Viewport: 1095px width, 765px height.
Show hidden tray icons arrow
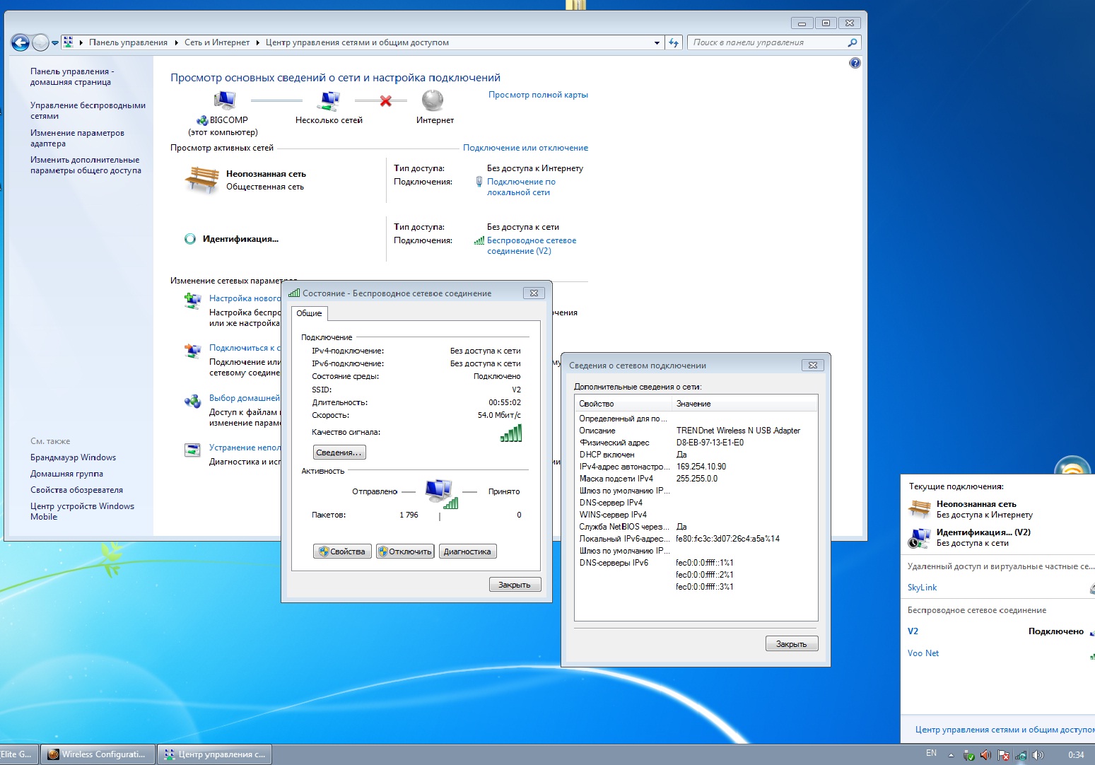tap(951, 754)
